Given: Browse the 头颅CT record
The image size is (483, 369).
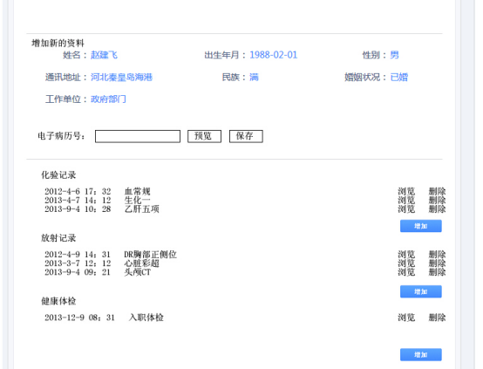Looking at the screenshot, I should [406, 272].
